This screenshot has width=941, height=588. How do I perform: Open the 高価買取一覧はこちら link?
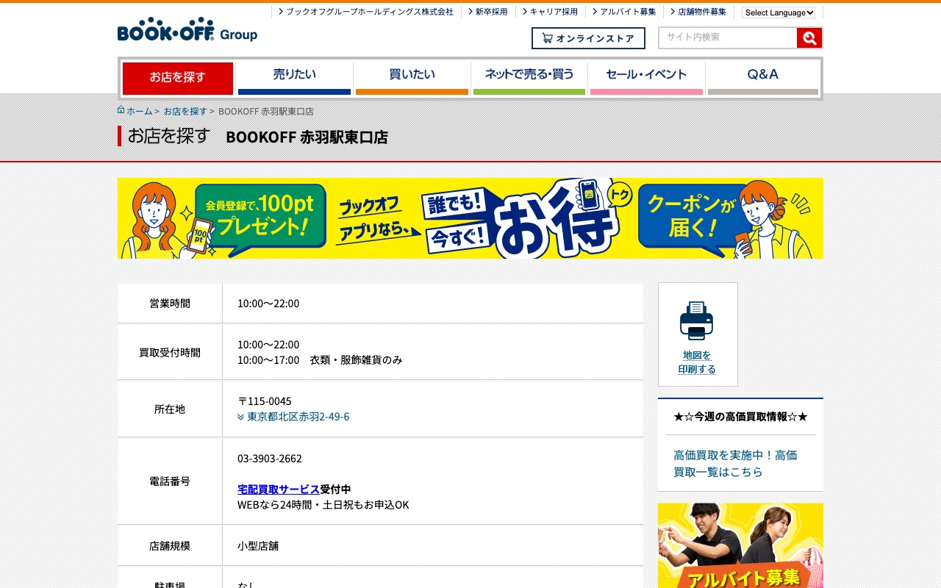(x=735, y=464)
